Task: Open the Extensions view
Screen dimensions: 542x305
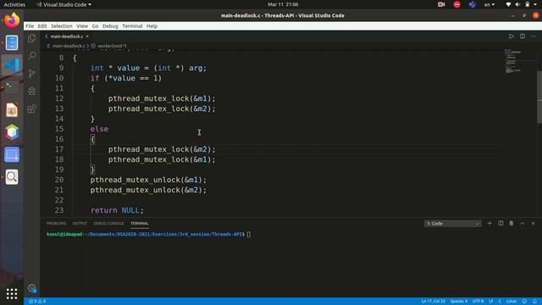Action: pos(32,109)
